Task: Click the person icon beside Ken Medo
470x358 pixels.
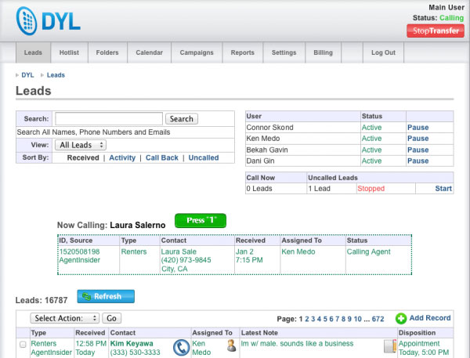Action: (x=231, y=345)
